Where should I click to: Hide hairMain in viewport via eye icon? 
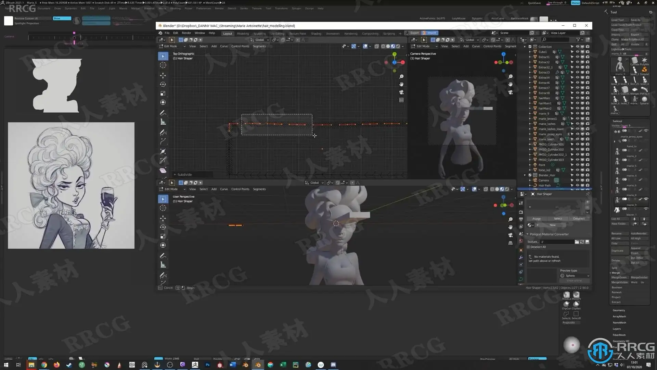pyautogui.click(x=577, y=98)
